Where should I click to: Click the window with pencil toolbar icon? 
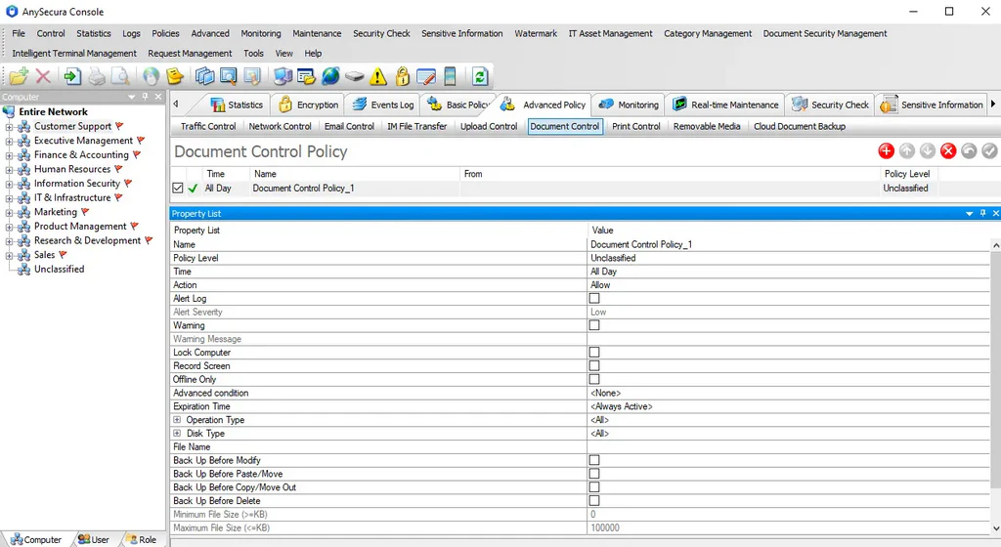point(426,76)
